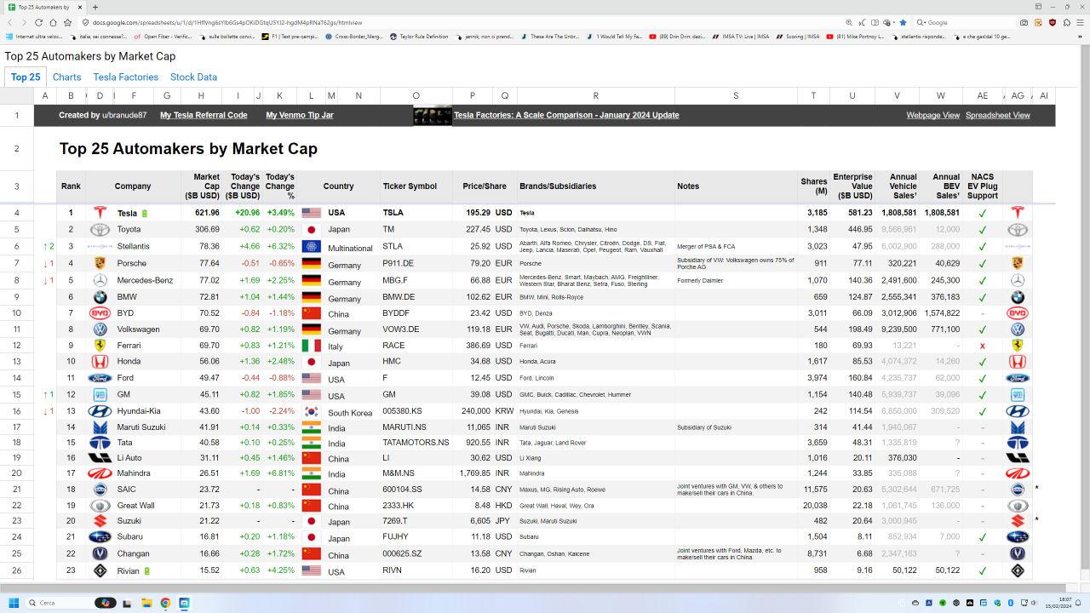Click the BMW logo in the Company column

click(100, 297)
